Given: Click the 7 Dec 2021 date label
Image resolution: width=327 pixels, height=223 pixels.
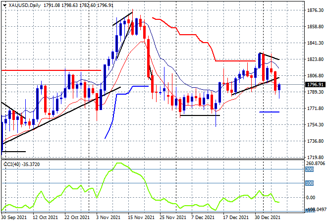Looking at the screenshot, I should point(203,218).
